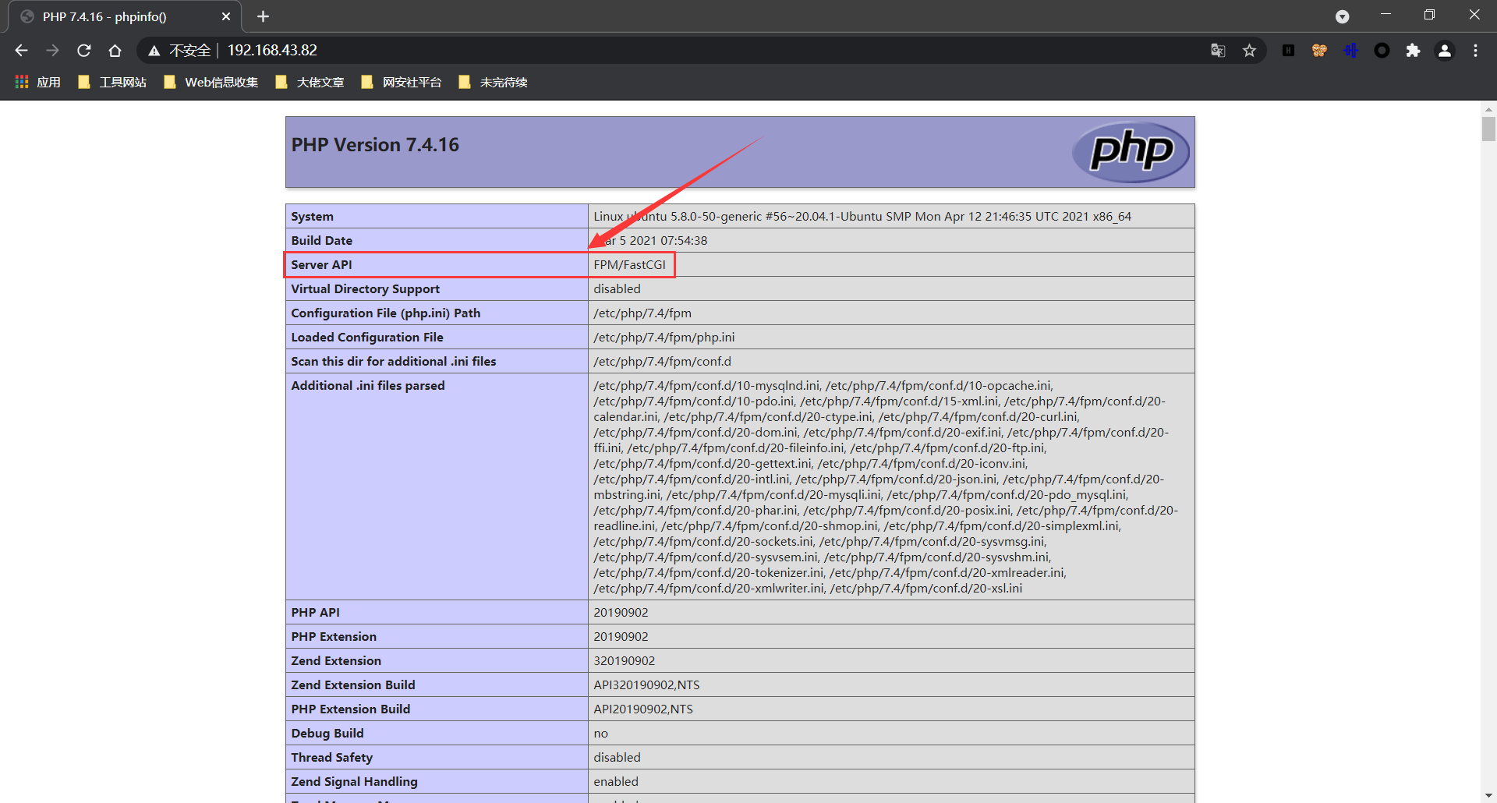Click the Zend Extension value 320190902
This screenshot has width=1497, height=803.
pyautogui.click(x=624, y=661)
